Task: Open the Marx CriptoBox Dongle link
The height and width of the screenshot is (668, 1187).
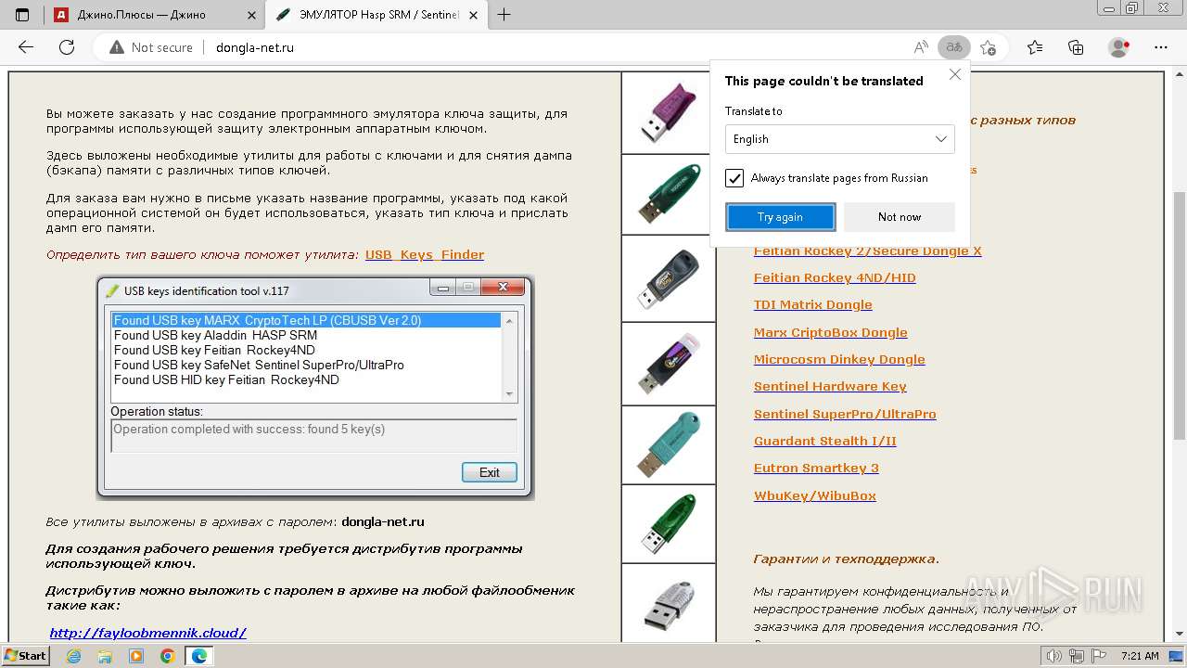Action: point(831,332)
